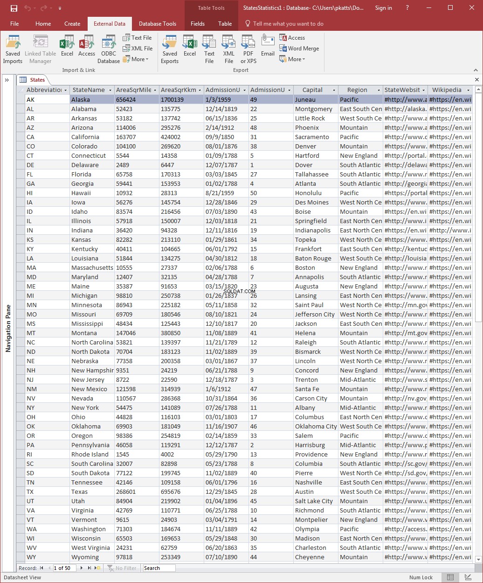Export to XML File
Viewport: 483px width, 583px height.
coord(228,49)
